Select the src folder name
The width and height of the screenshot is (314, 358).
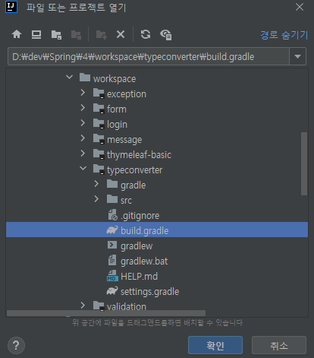click(x=126, y=201)
